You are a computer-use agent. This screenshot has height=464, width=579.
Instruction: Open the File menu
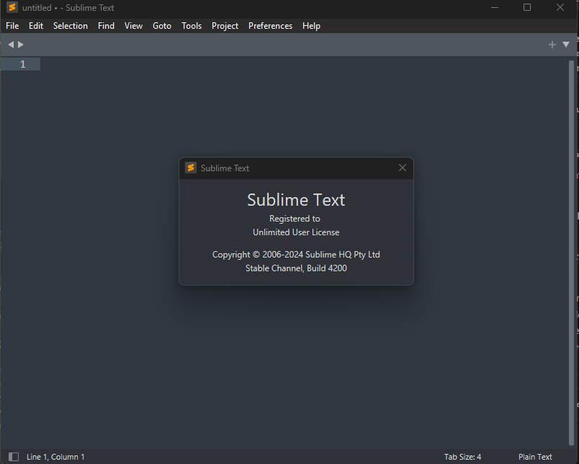[12, 26]
